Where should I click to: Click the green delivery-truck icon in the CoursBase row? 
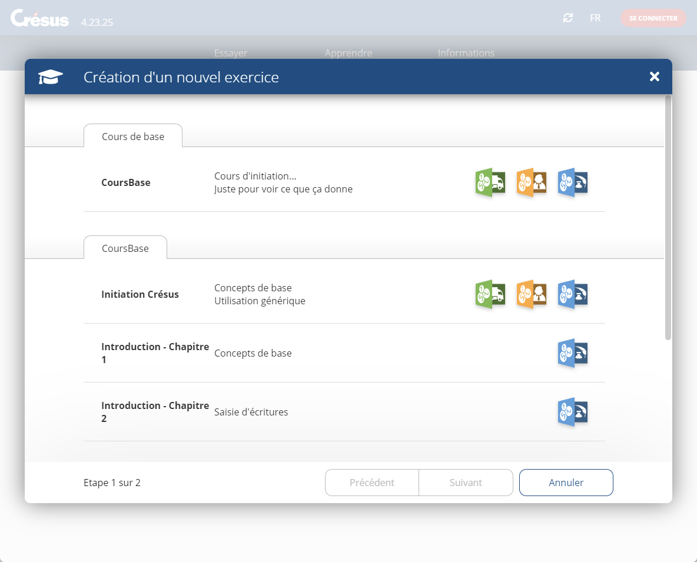coord(490,182)
